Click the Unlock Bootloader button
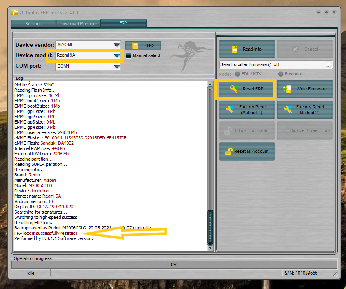This screenshot has height=289, width=346. (x=247, y=130)
